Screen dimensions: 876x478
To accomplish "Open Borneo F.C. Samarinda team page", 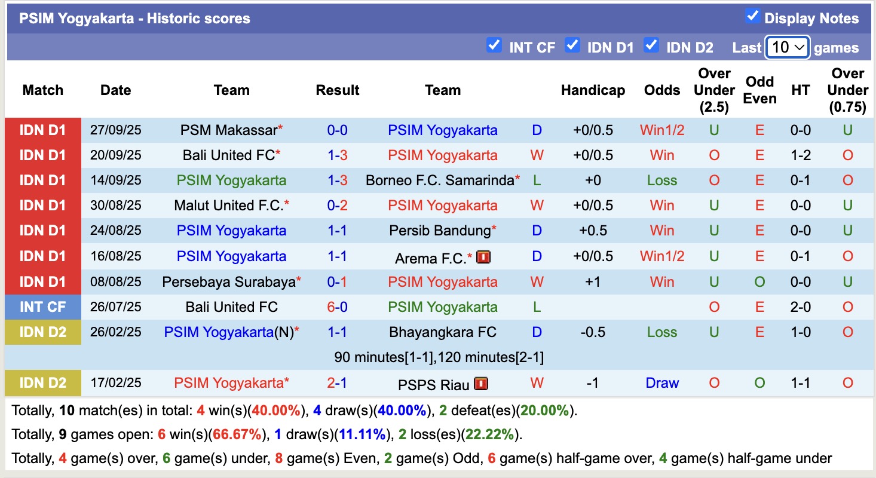I will click(x=440, y=180).
